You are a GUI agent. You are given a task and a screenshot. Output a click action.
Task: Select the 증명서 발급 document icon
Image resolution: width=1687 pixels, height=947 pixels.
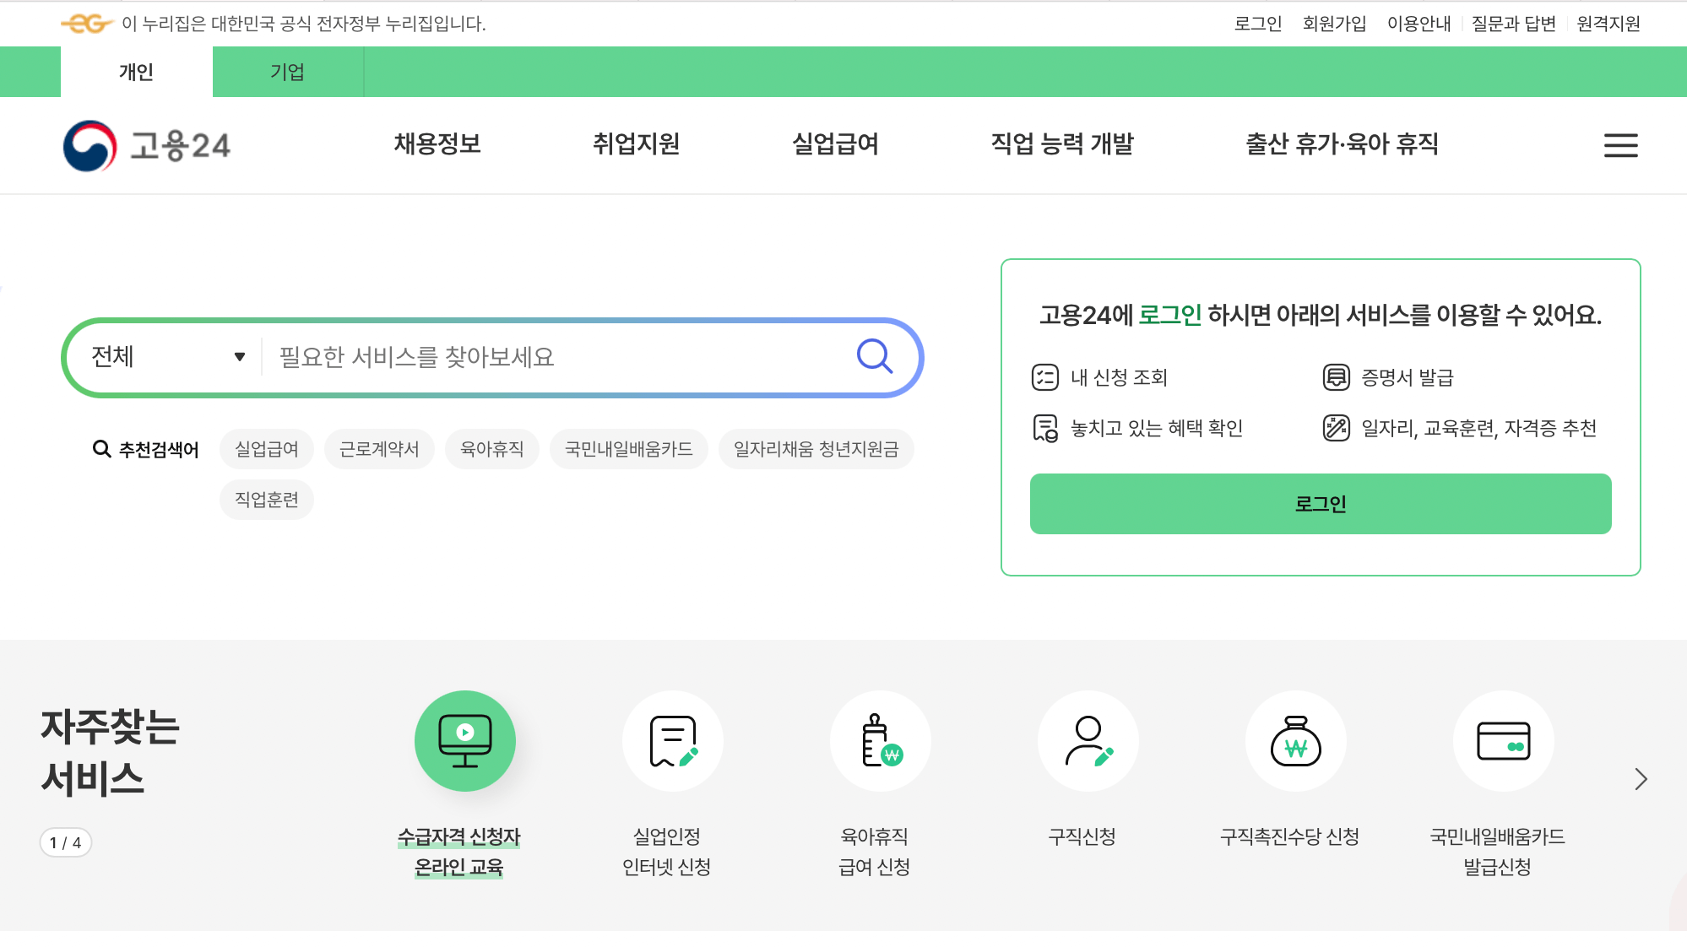(x=1337, y=377)
